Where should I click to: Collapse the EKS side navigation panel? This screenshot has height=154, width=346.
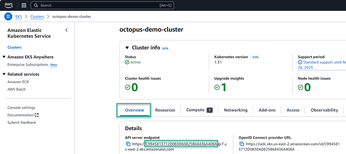coord(66,30)
